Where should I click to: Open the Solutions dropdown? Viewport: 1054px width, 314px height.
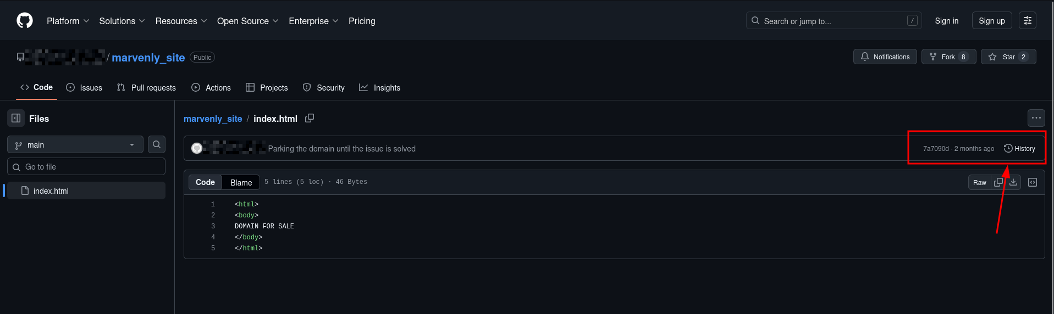[x=122, y=21]
